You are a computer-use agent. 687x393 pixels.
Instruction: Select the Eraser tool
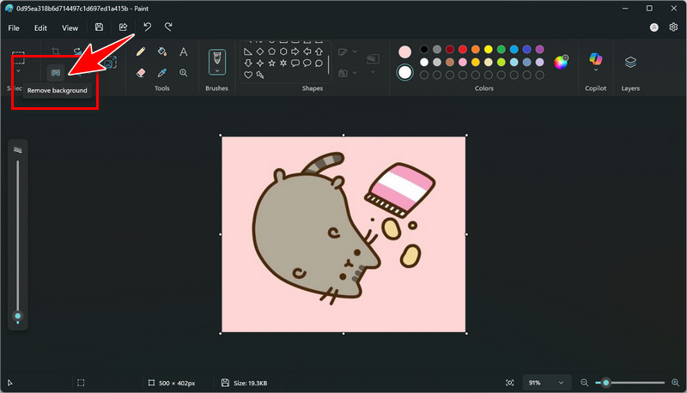coord(141,73)
